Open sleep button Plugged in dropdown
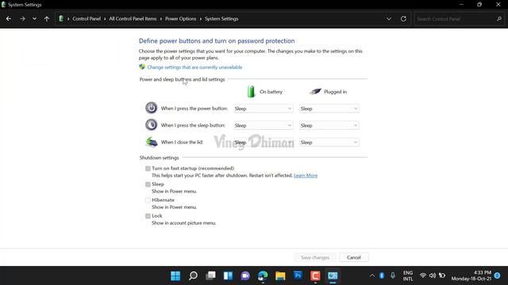This screenshot has width=508, height=285. 329,125
